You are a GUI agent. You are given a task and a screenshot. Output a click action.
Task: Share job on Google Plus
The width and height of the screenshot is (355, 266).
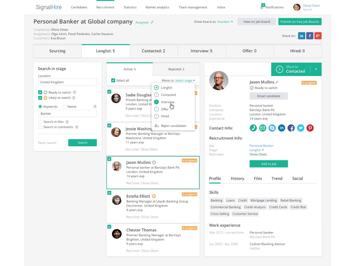click(318, 36)
